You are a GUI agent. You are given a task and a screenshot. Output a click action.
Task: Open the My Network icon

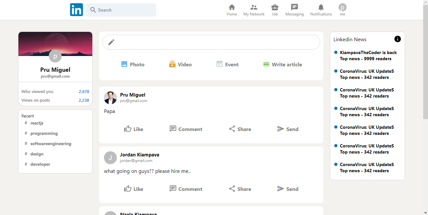click(x=254, y=9)
